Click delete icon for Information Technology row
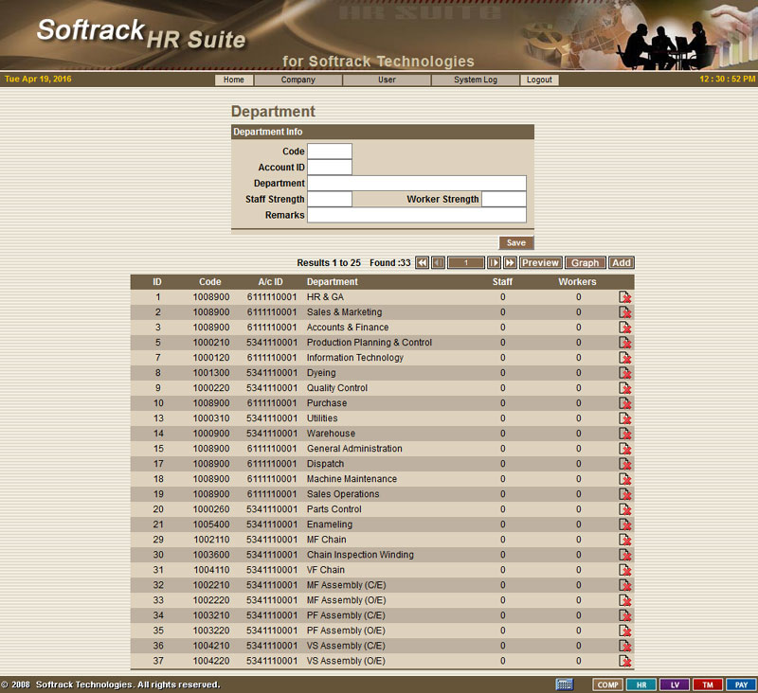Viewport: 758px width, 693px height. click(x=625, y=358)
